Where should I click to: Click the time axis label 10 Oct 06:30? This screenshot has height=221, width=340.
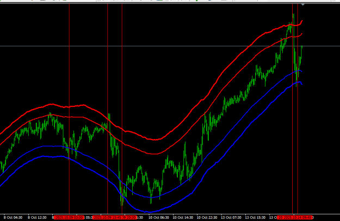coord(158,217)
